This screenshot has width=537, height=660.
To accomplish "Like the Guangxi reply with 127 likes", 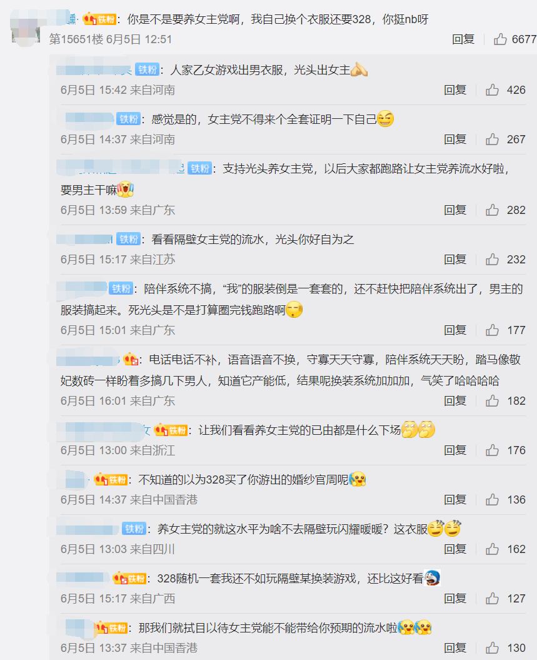I will (x=492, y=599).
